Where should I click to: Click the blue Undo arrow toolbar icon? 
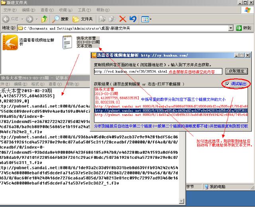click(x=133, y=19)
